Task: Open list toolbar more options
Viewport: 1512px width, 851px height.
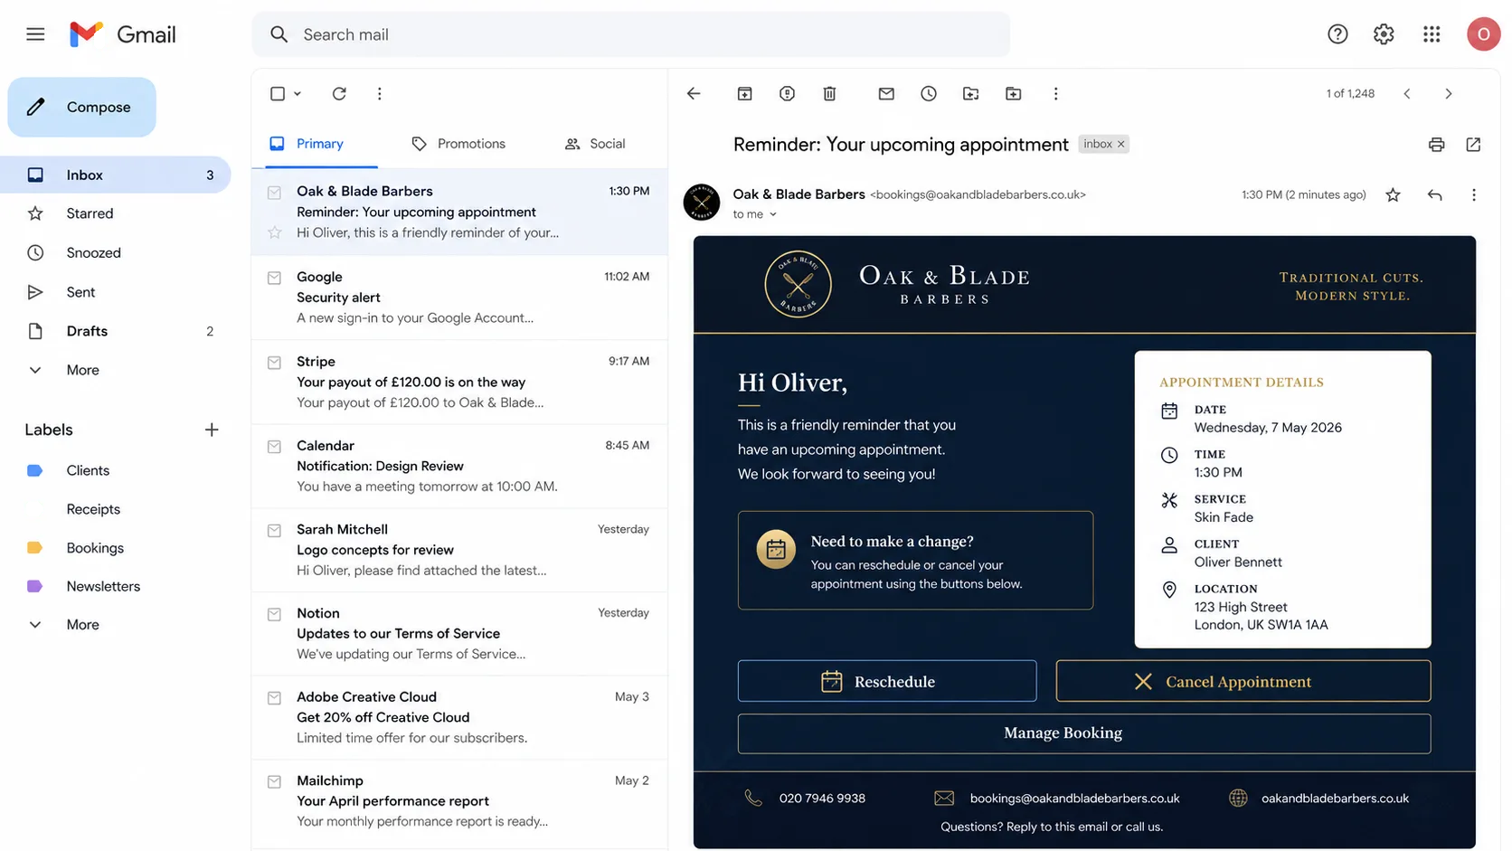Action: 380,93
